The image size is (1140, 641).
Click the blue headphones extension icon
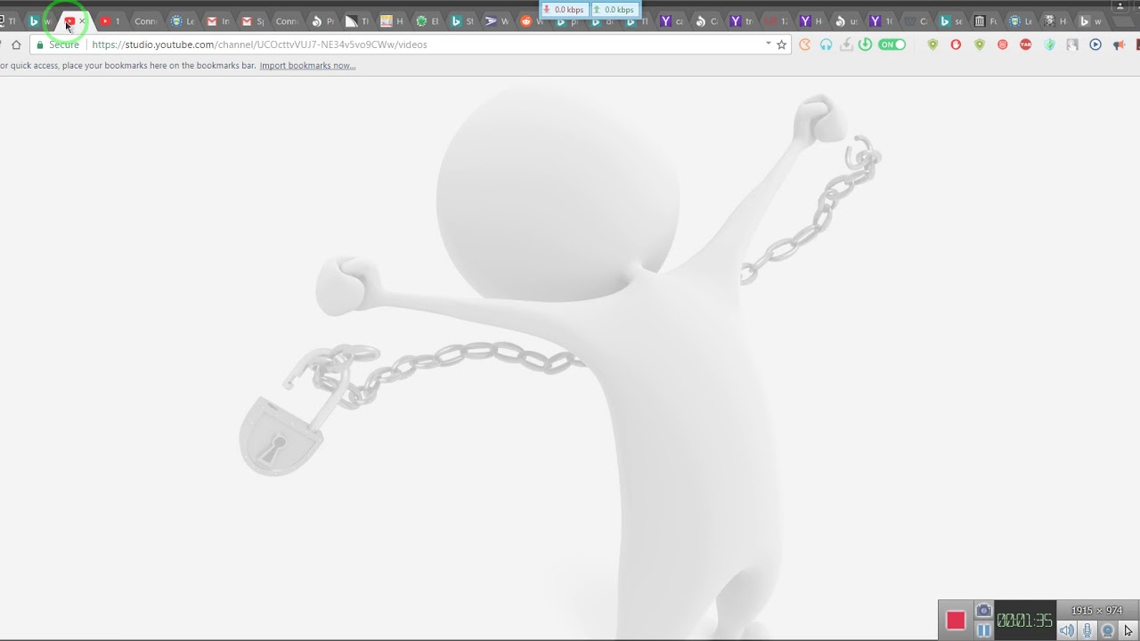[x=826, y=45]
